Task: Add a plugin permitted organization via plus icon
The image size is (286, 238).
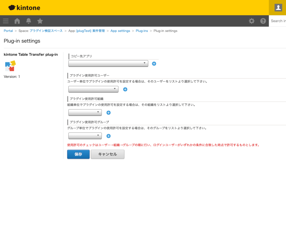Action: pos(108,112)
